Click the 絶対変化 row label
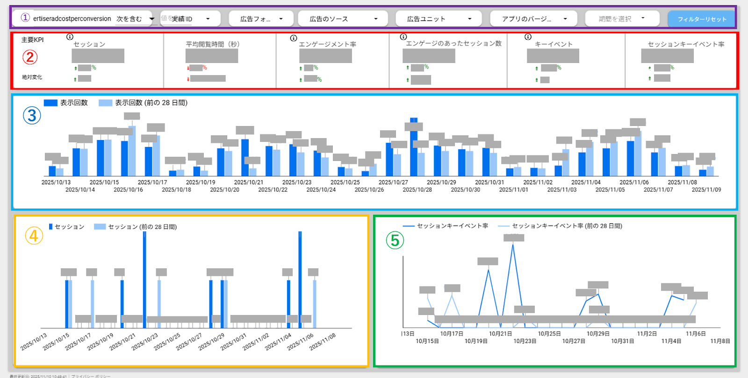This screenshot has height=378, width=748. pyautogui.click(x=32, y=77)
